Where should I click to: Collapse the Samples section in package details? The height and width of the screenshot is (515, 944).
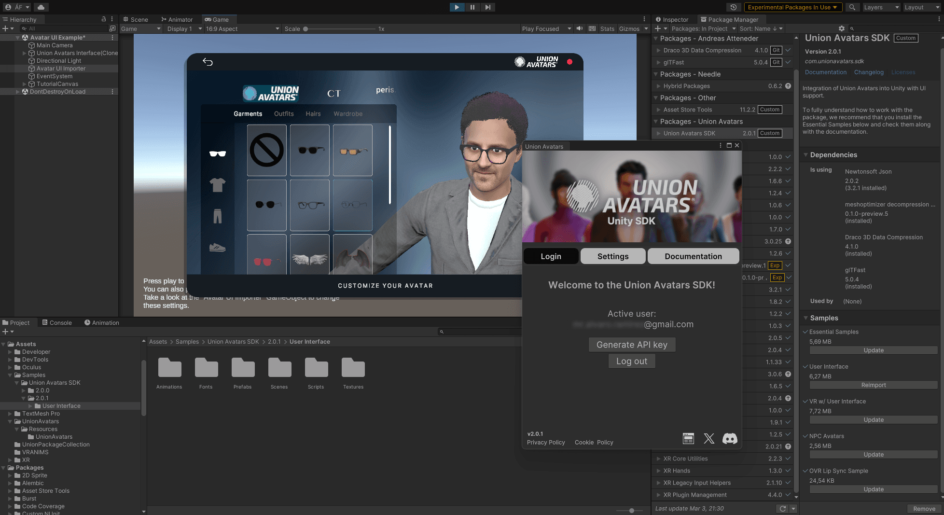click(x=805, y=318)
